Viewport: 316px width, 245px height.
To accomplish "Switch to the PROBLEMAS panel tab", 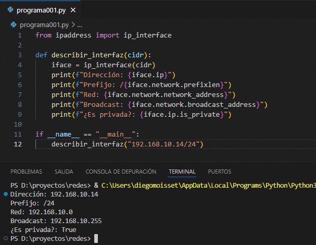I will 27,171.
